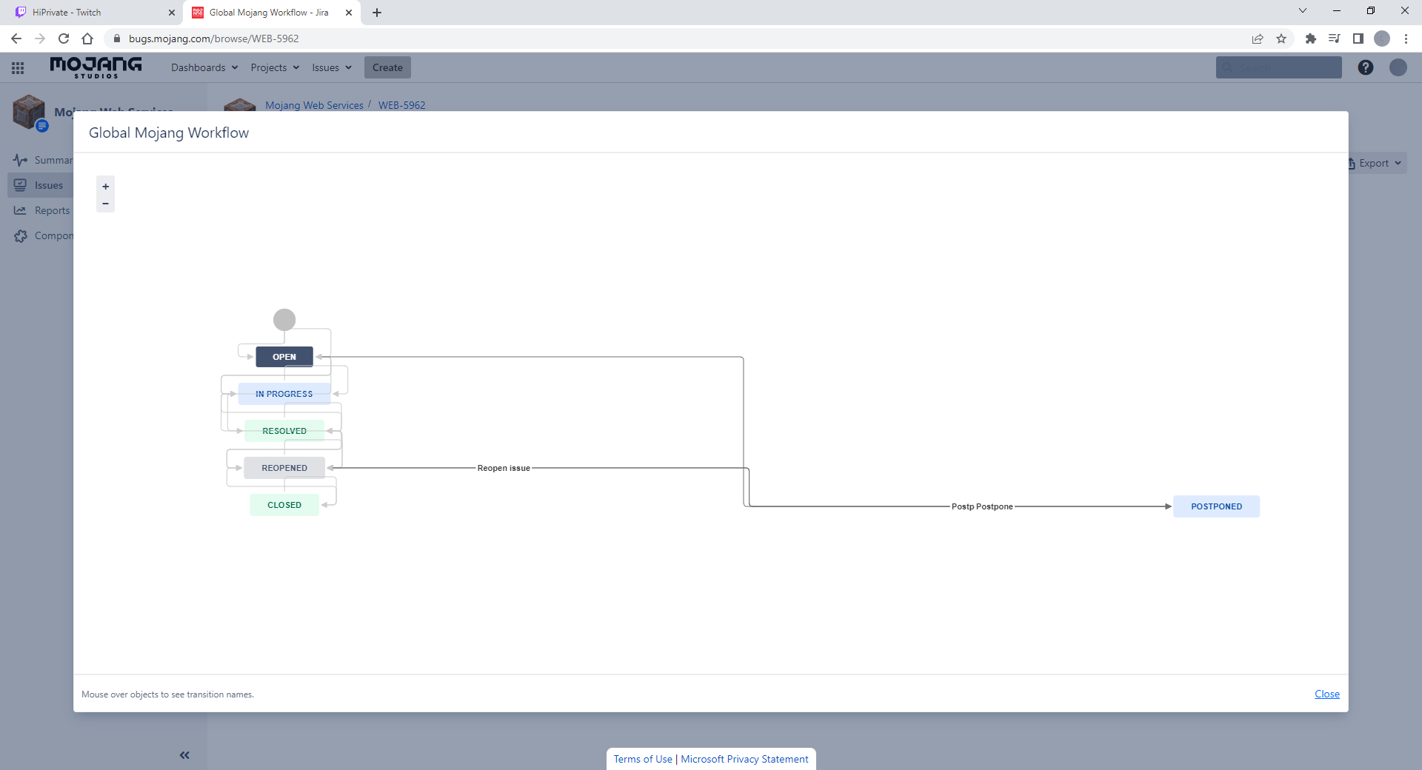Viewport: 1422px width, 770px height.
Task: Select the CLOSED status node
Action: click(284, 505)
